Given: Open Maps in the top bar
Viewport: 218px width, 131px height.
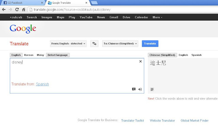Looking at the screenshot, I should (61, 17).
